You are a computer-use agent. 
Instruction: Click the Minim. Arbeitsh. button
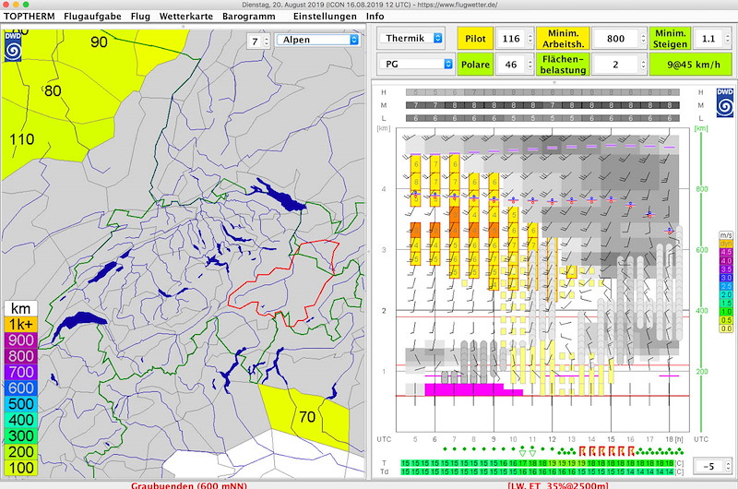[563, 39]
